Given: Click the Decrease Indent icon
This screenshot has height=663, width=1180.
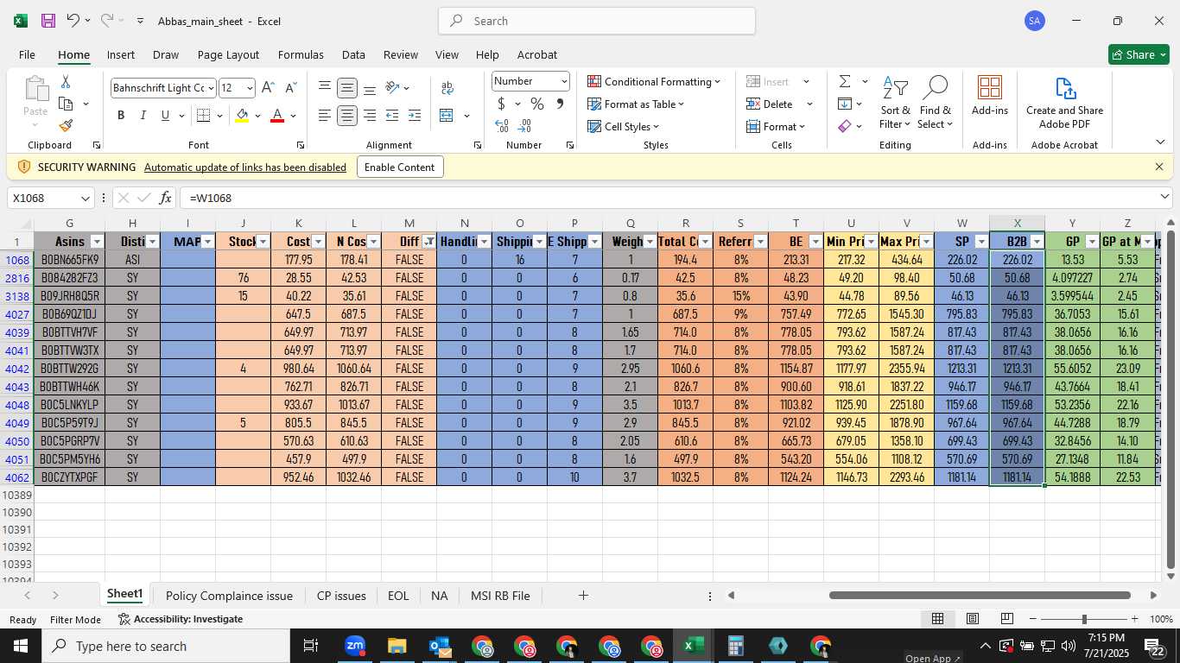Looking at the screenshot, I should 392,116.
